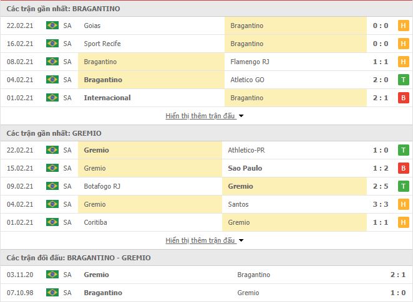
Task: Click highlighted Bragantino in 16.02.21 row
Action: tap(246, 44)
